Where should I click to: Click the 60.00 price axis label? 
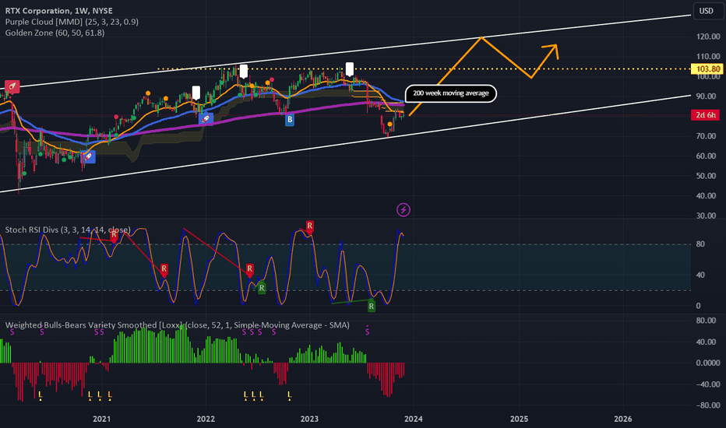(x=707, y=156)
